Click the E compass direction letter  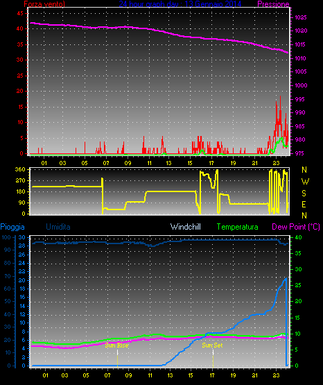(x=304, y=205)
